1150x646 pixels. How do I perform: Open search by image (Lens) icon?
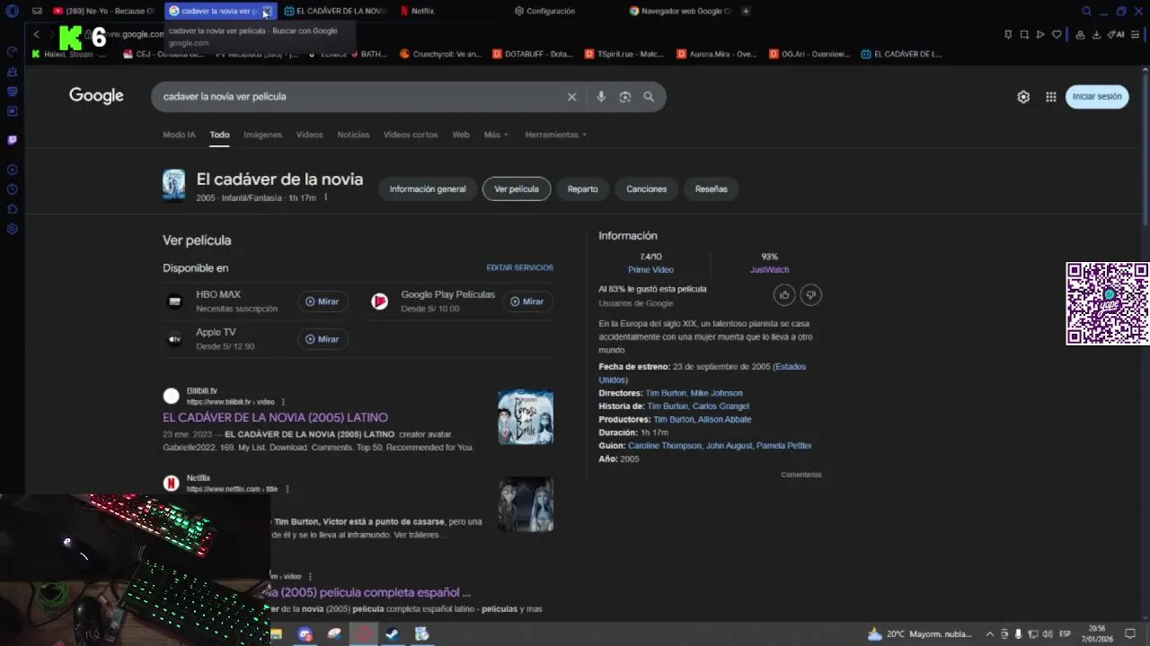tap(625, 97)
